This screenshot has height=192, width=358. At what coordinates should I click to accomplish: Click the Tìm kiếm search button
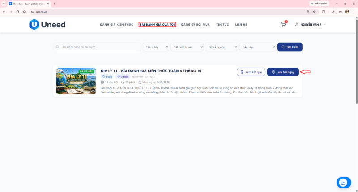(290, 47)
